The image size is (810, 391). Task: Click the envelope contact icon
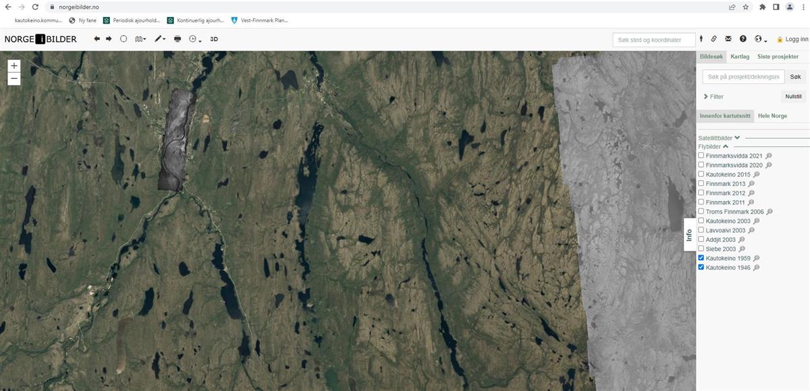728,39
